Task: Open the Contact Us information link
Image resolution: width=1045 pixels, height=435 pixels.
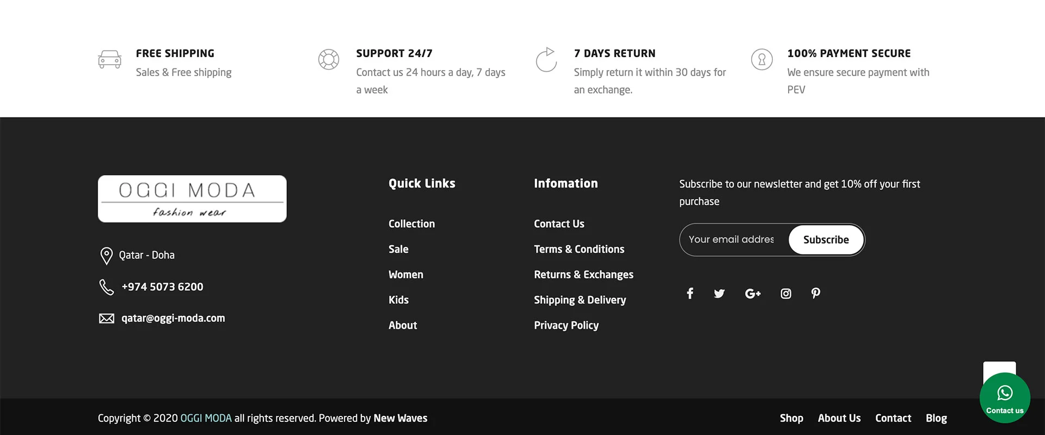Action: pyautogui.click(x=559, y=223)
